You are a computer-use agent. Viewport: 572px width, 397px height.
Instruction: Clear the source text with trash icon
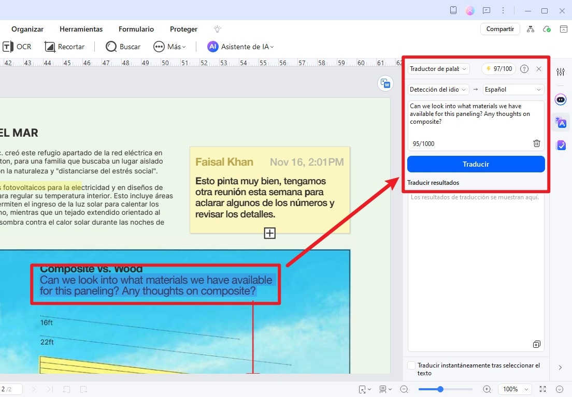537,143
